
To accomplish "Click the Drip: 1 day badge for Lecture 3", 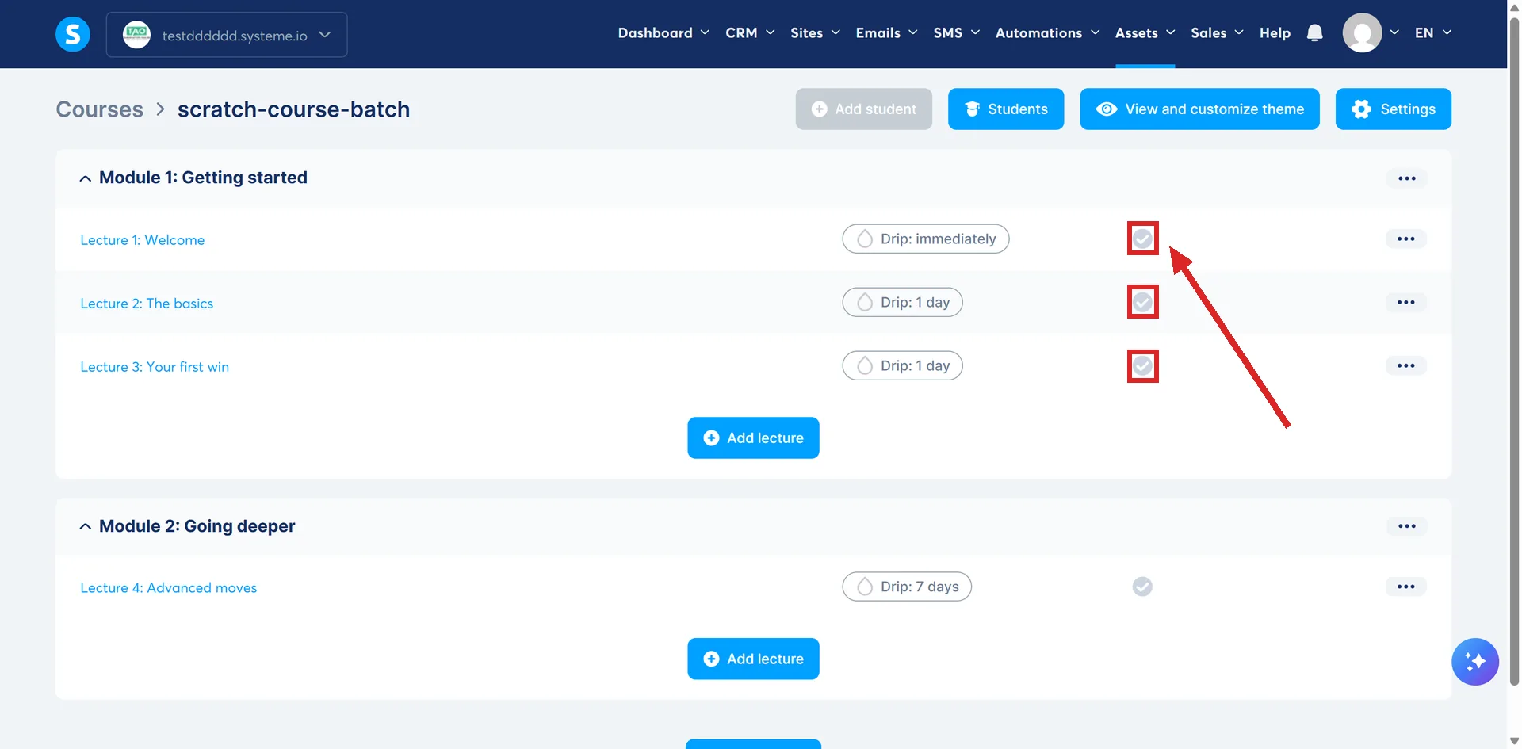I will click(x=902, y=365).
